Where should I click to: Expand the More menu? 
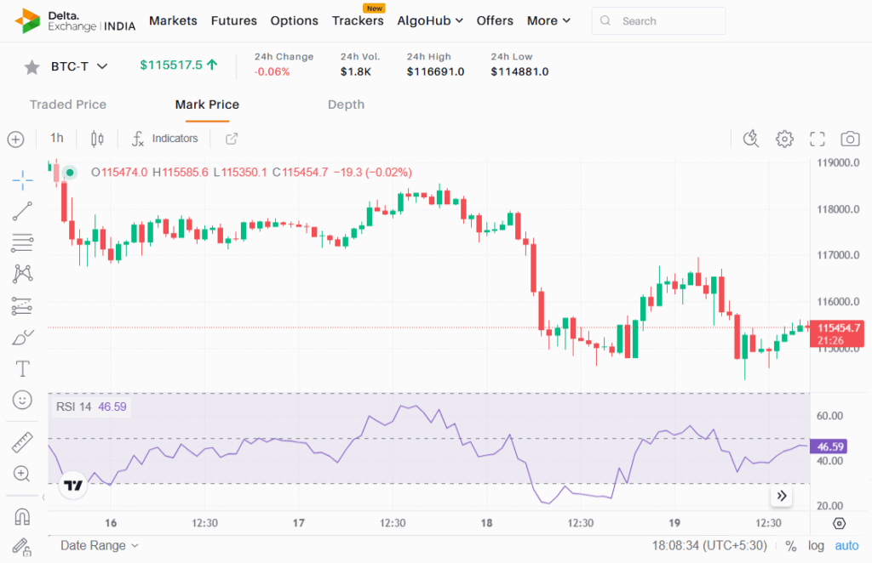click(x=548, y=20)
